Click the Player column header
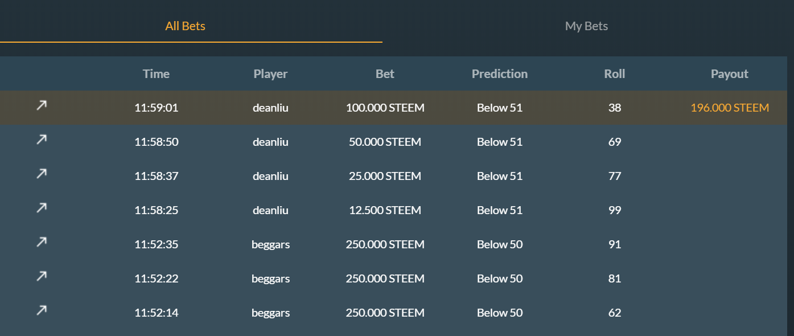Viewport: 794px width, 336px height. pos(270,74)
